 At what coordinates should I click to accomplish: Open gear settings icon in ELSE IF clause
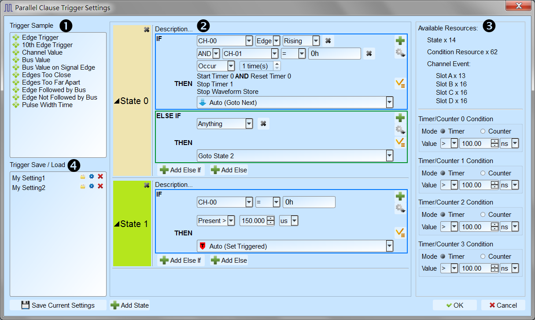click(x=400, y=130)
